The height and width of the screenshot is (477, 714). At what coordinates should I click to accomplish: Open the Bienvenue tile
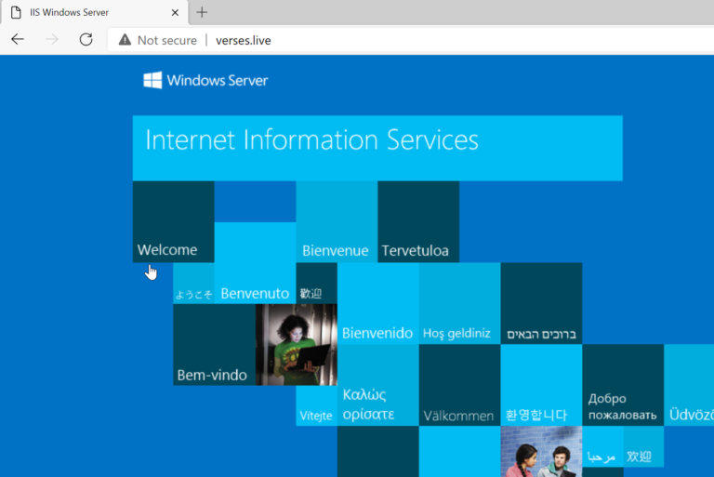tap(336, 223)
